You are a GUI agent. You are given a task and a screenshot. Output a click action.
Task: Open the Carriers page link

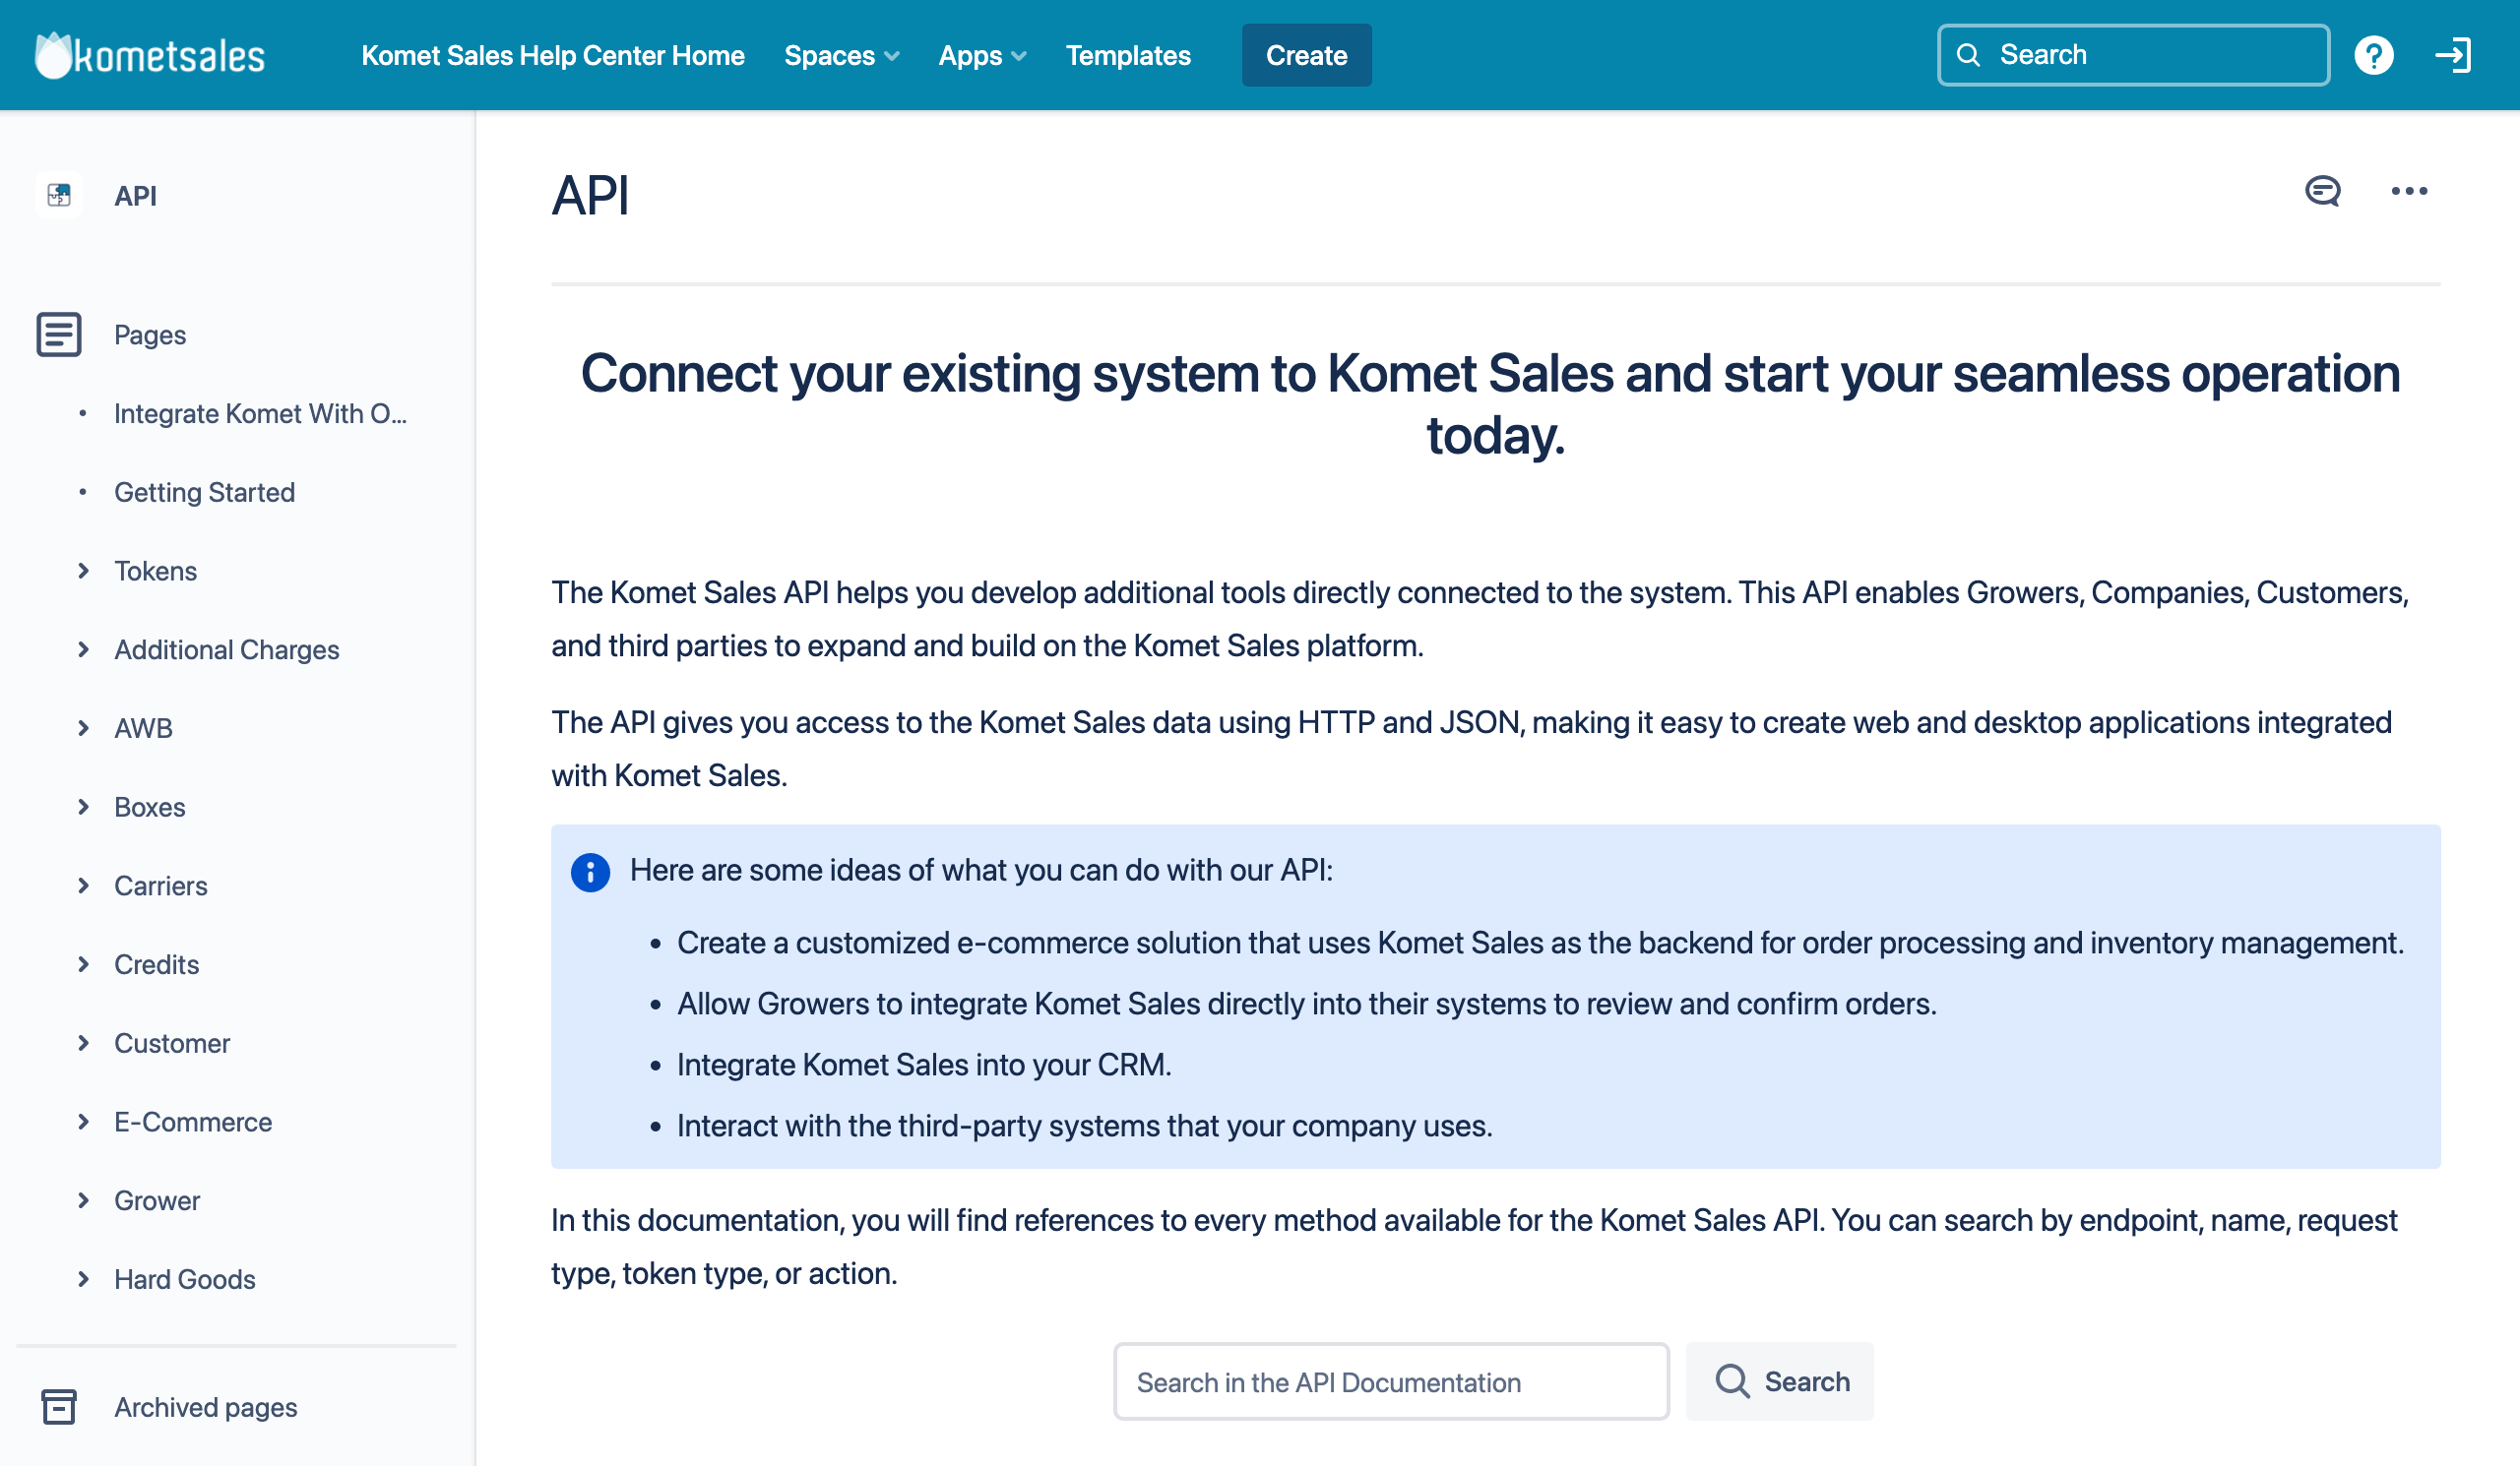[x=160, y=886]
